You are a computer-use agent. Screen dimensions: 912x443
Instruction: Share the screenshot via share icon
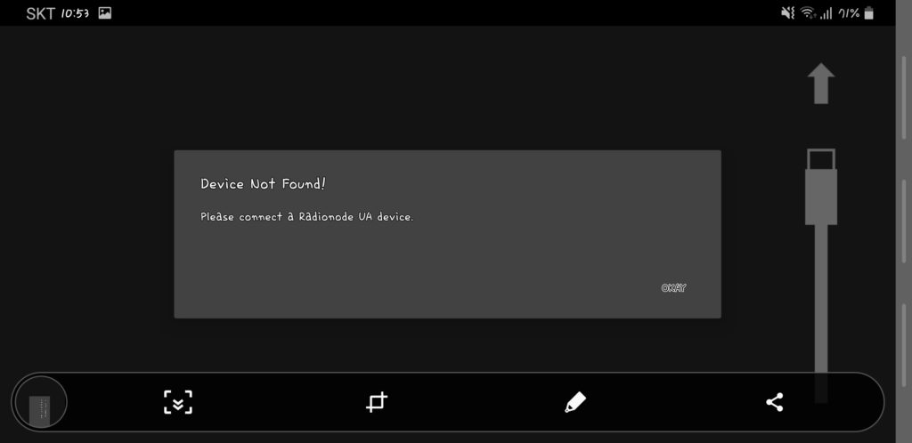pos(774,402)
